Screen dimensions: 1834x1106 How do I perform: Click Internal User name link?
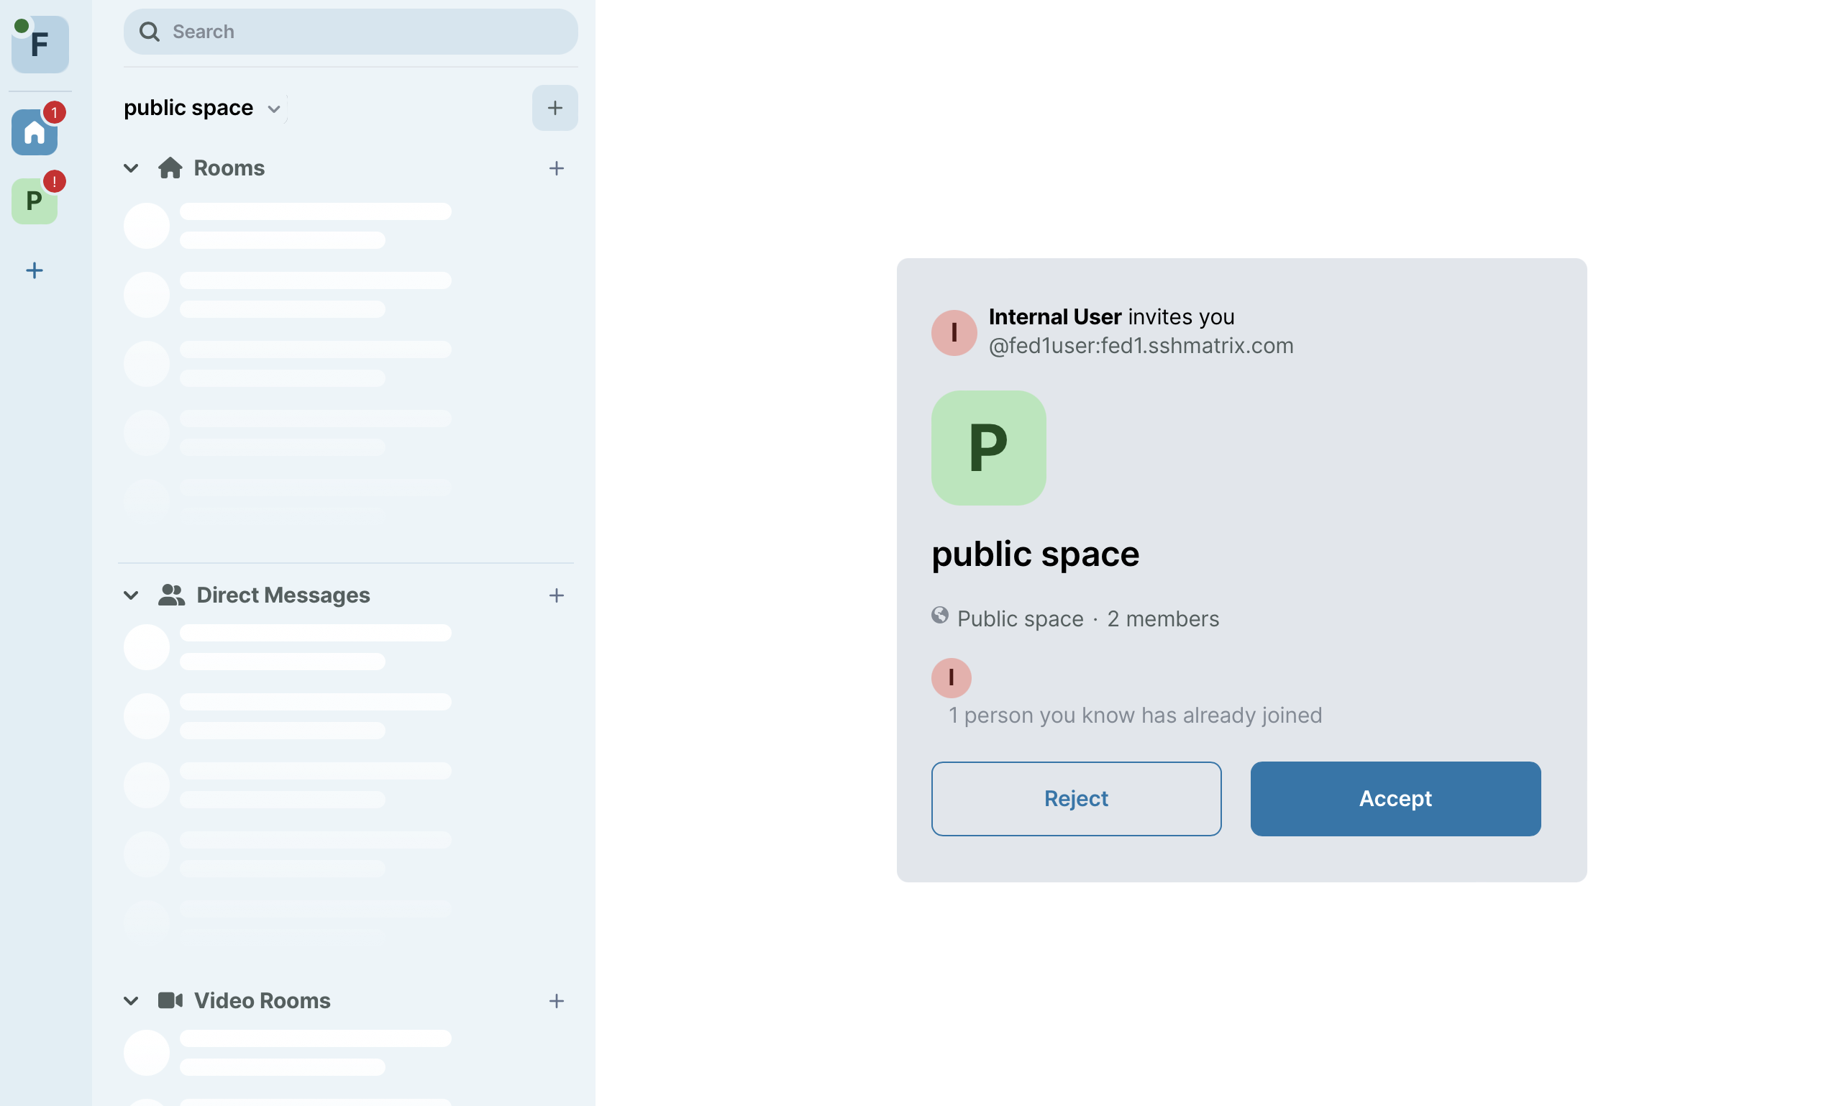click(1054, 316)
